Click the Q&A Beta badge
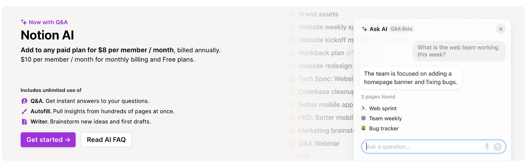This screenshot has width=530, height=167. tap(401, 29)
